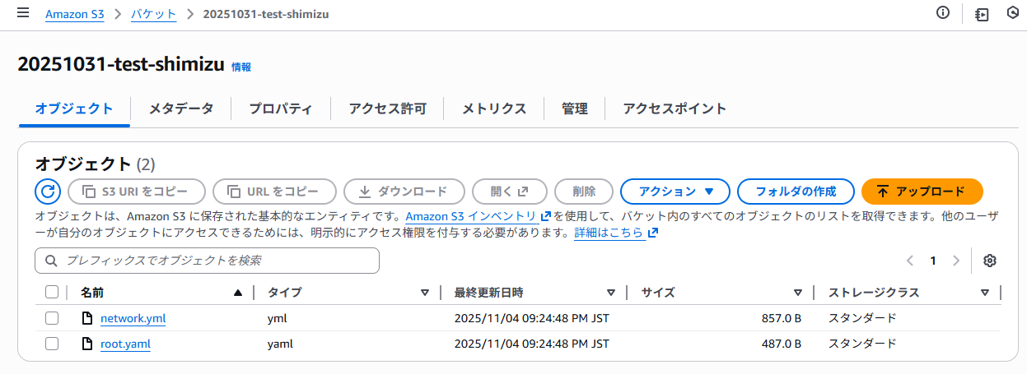Click the 開く button

click(x=509, y=192)
